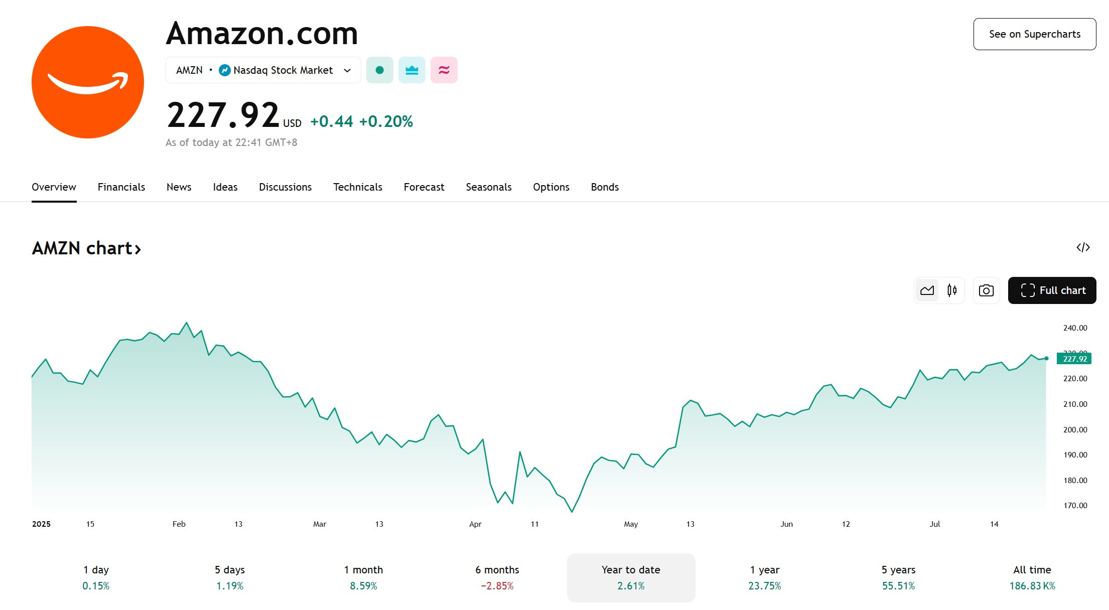The height and width of the screenshot is (610, 1109).
Task: Click the blue crown badge icon
Action: 412,70
